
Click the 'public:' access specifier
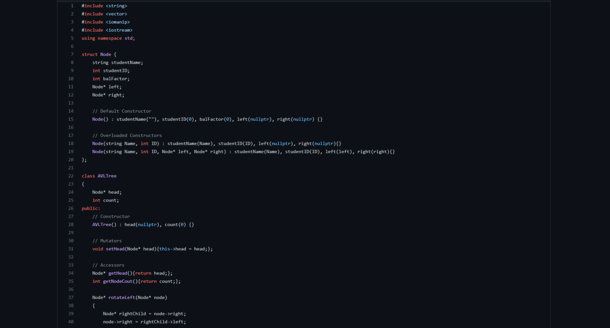(x=91, y=208)
